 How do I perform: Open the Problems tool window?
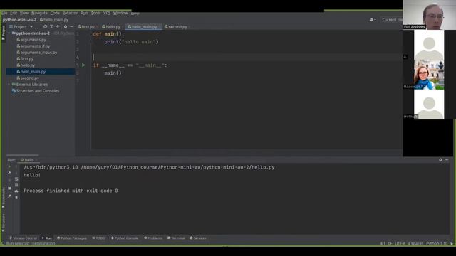pyautogui.click(x=153, y=238)
